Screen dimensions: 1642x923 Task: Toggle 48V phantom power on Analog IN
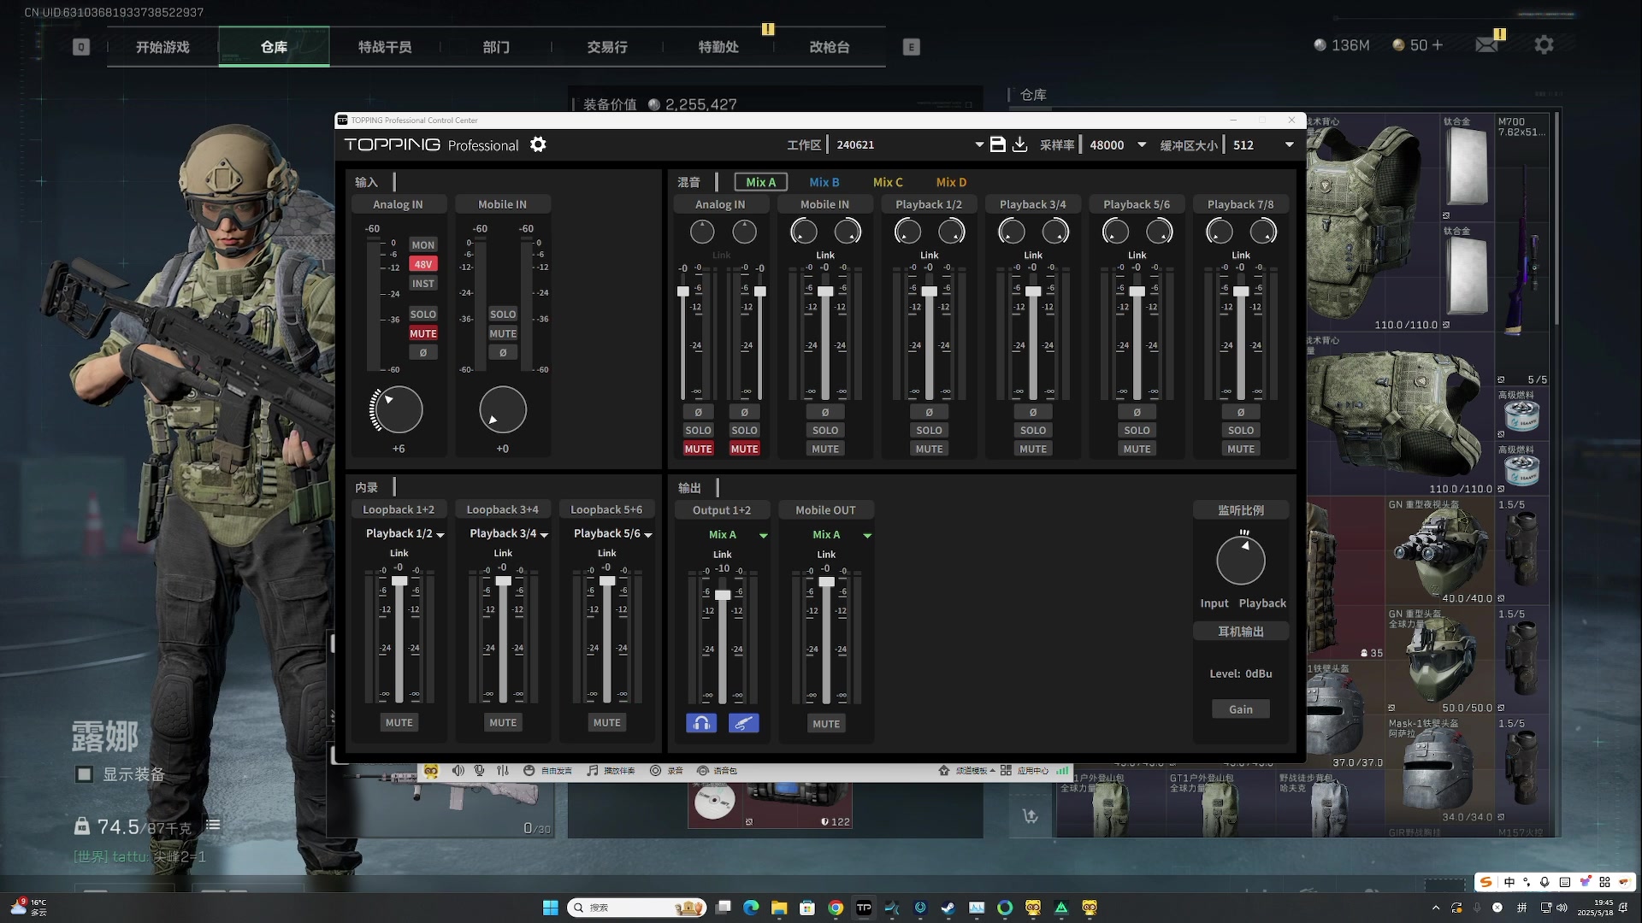[x=423, y=264]
